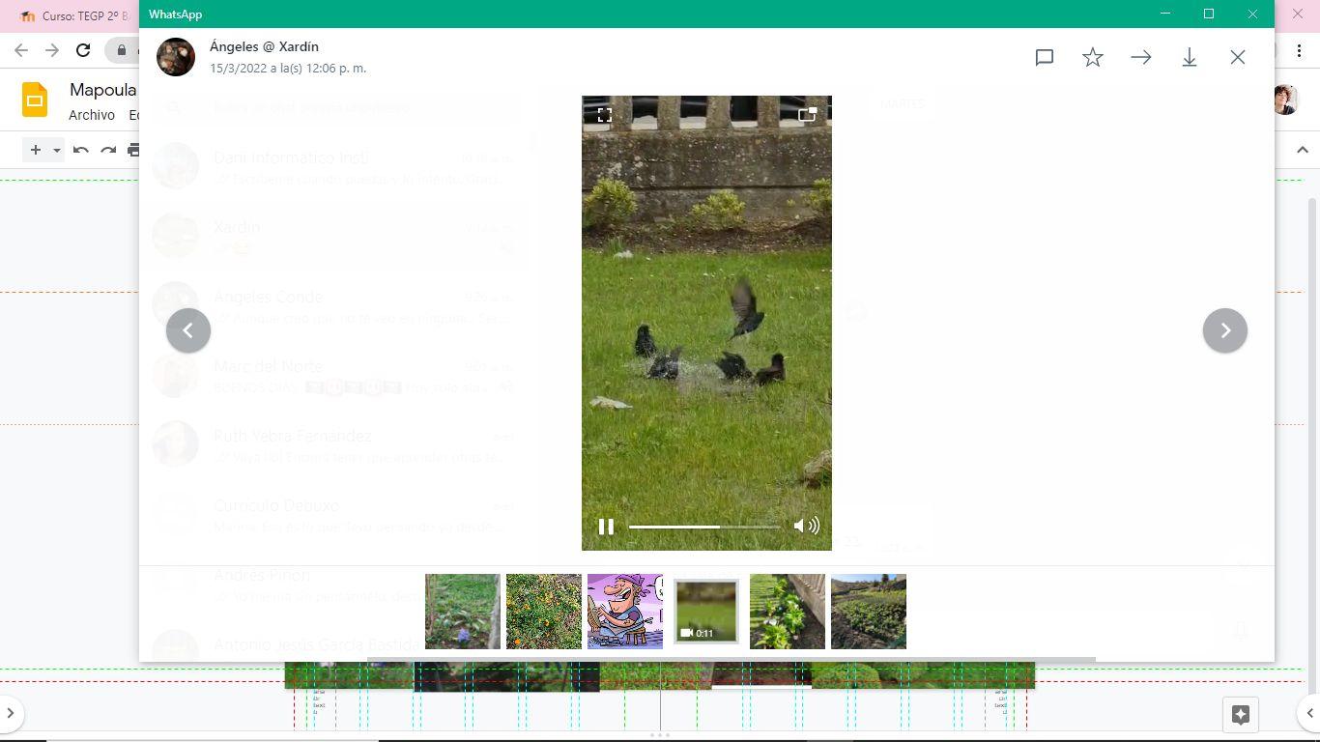Viewport: 1320px width, 742px height.
Task: Click the sender name Ángeles @ Xardín
Action: click(x=264, y=46)
